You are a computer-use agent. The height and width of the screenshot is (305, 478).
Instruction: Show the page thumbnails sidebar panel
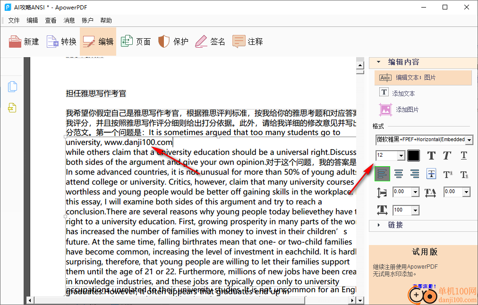pos(12,87)
